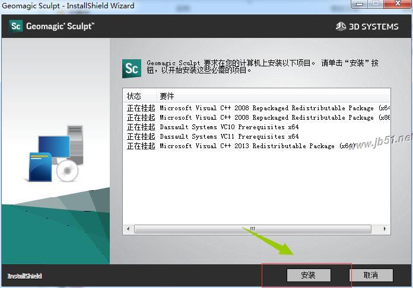Image resolution: width=413 pixels, height=288 pixels.
Task: Select the 状态 column header
Action: 139,96
